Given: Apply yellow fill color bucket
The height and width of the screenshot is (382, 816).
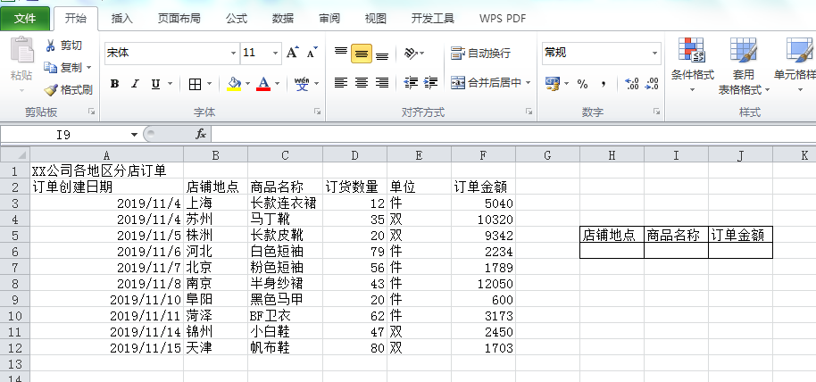Looking at the screenshot, I should point(234,84).
